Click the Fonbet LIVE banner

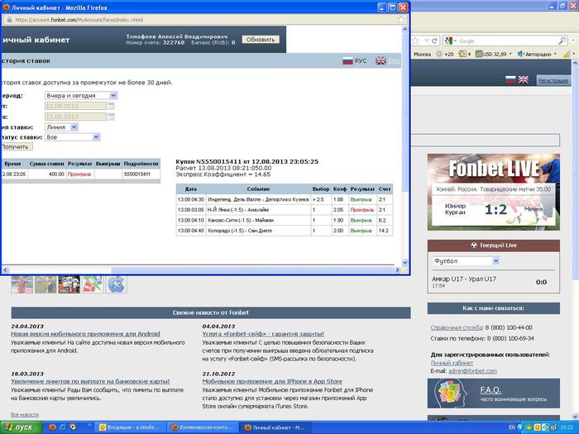tap(493, 192)
